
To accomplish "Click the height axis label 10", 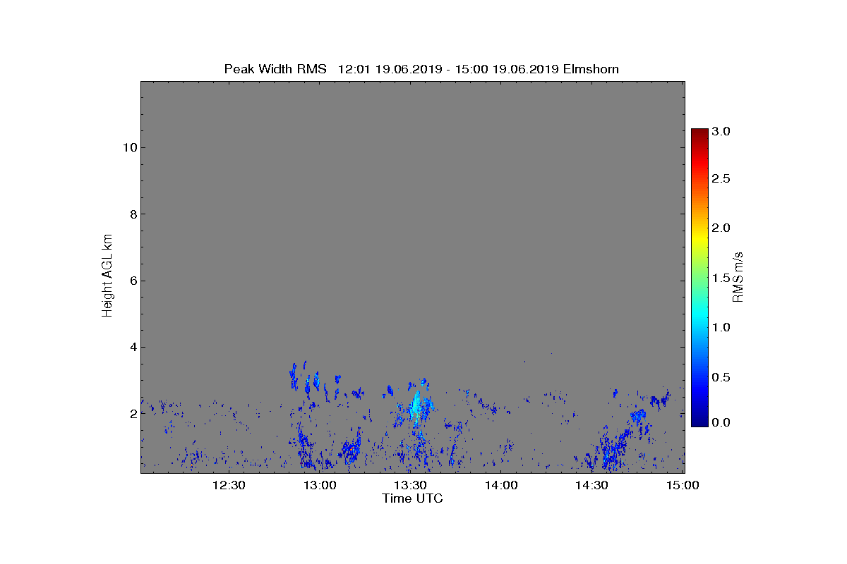I will click(128, 147).
